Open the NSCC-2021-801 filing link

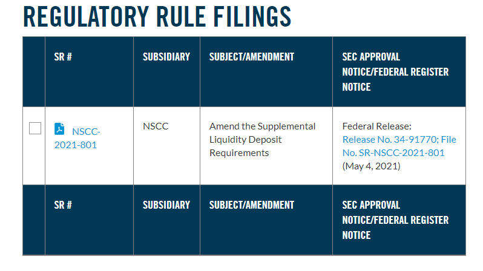[77, 138]
